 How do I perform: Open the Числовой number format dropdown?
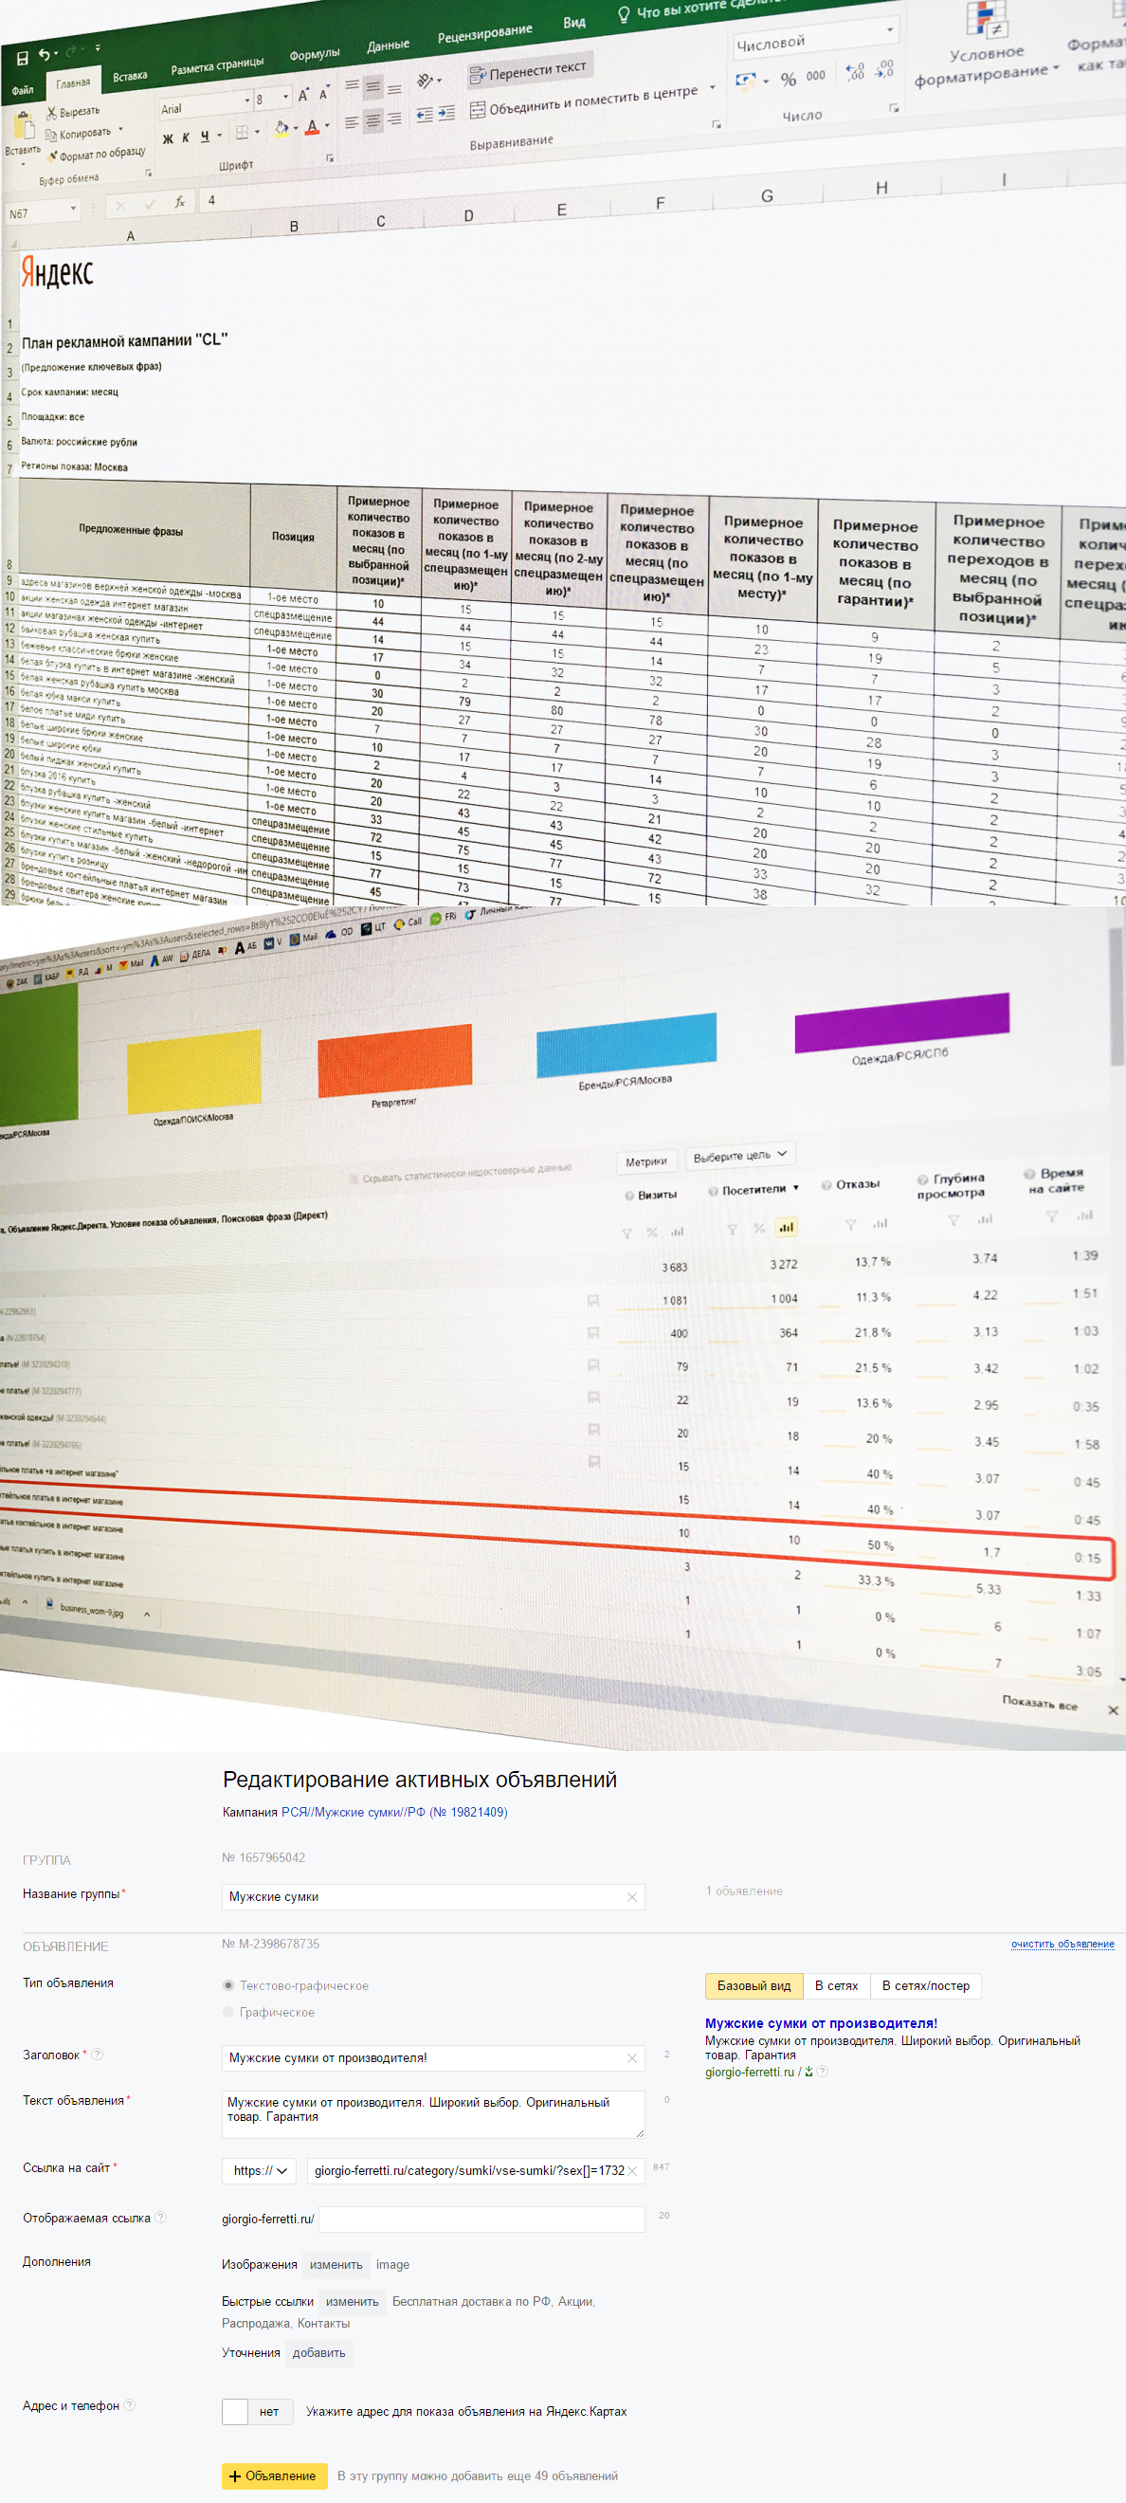889,30
